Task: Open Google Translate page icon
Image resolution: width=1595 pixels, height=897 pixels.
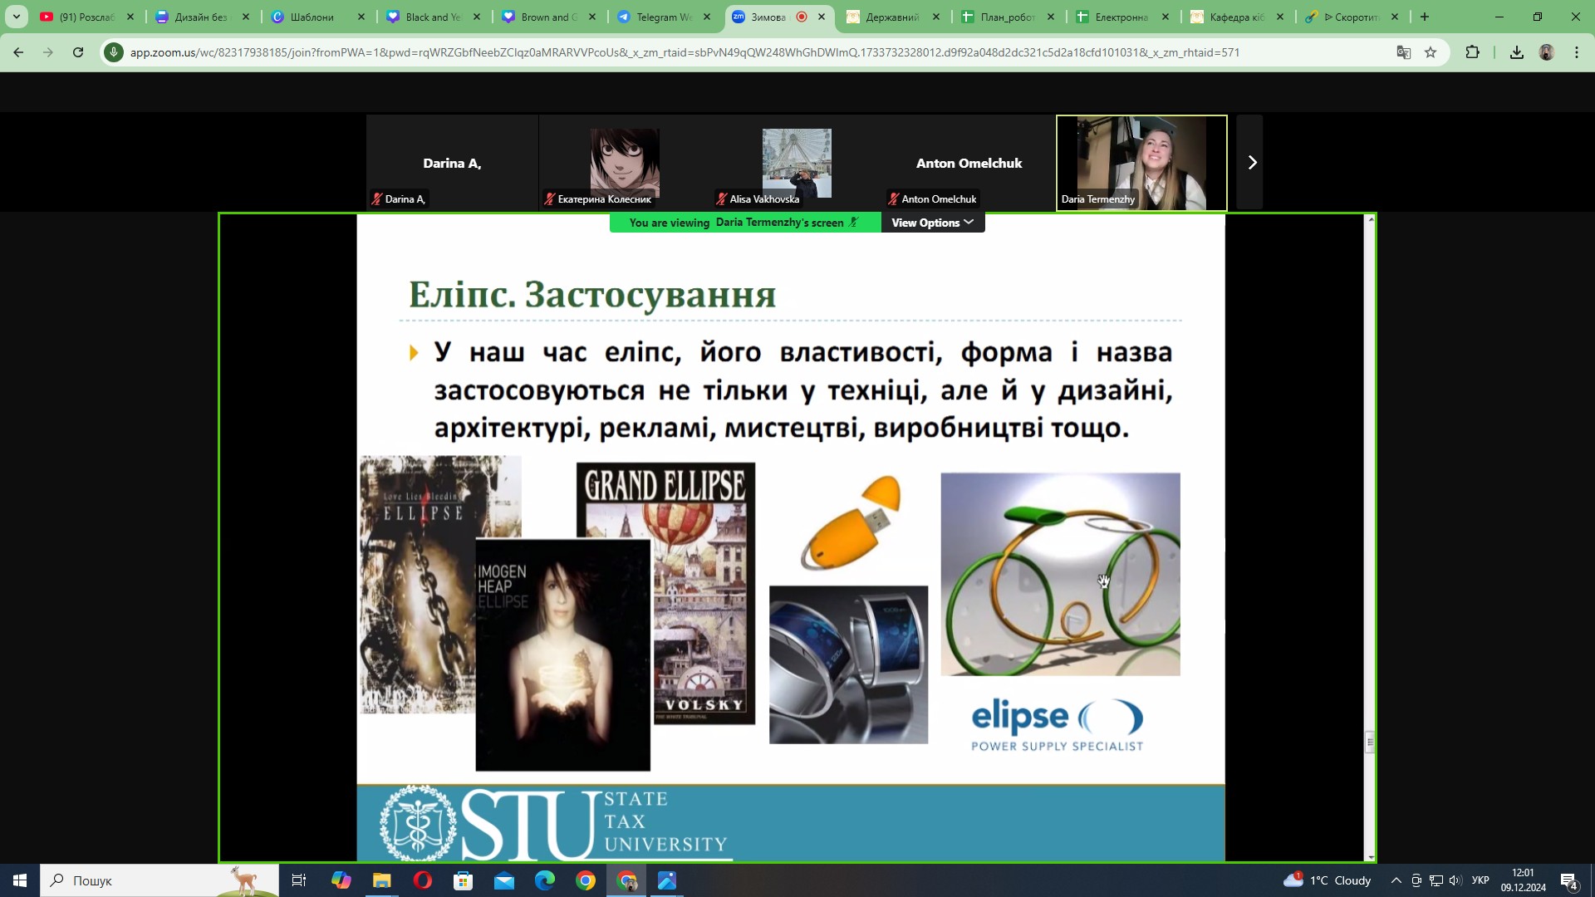Action: click(1404, 52)
